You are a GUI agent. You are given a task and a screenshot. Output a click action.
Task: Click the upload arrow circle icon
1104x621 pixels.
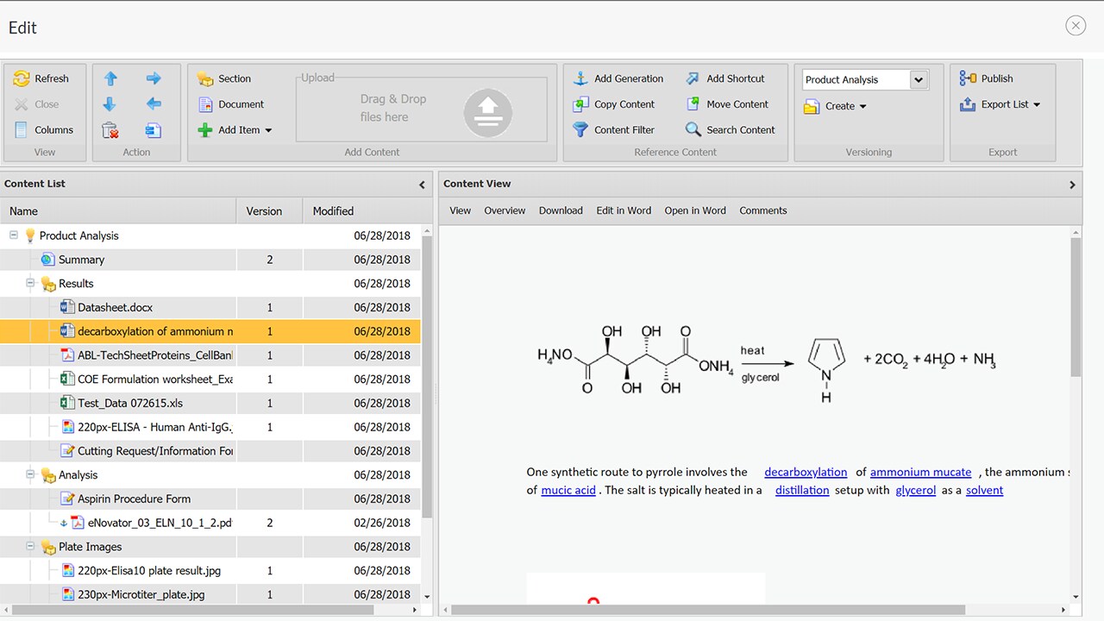(488, 113)
